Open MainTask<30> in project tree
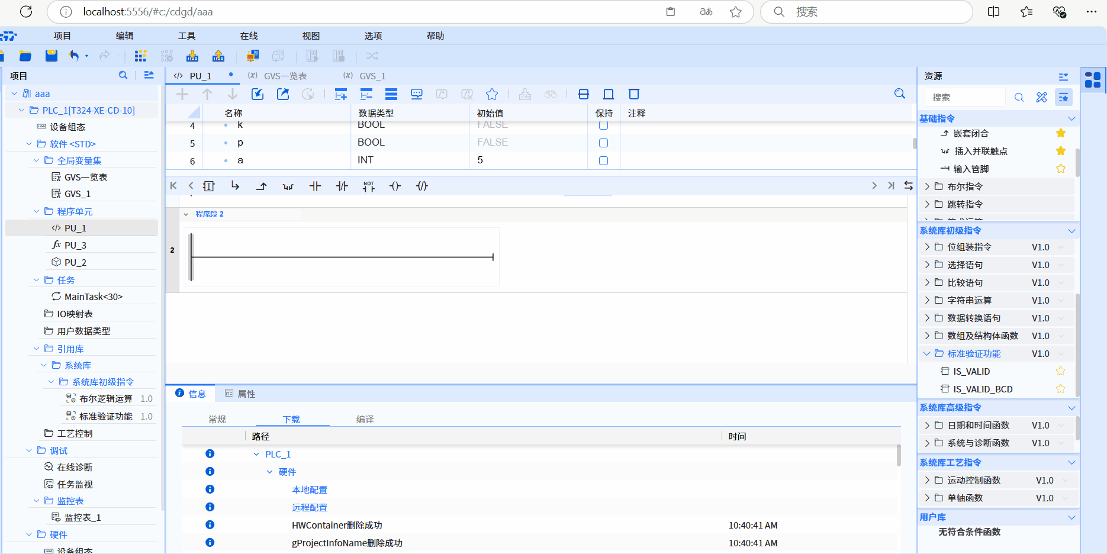Image resolution: width=1107 pixels, height=554 pixels. (x=93, y=297)
